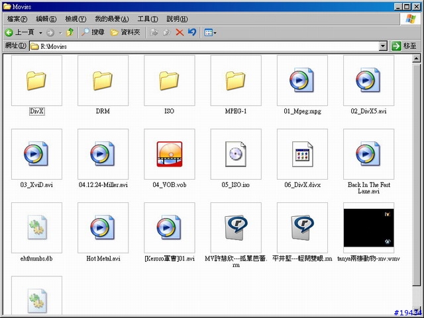Close the Movies window
The width and height of the screenshot is (424, 318).
(x=416, y=7)
